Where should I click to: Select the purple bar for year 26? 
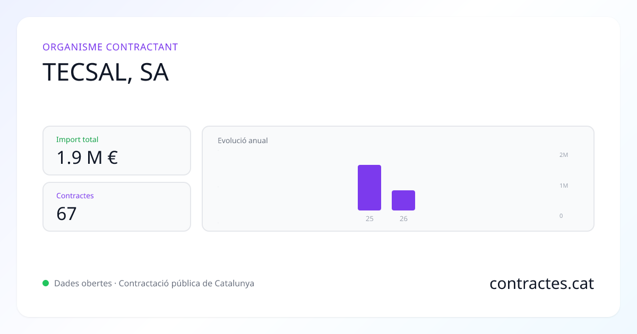[x=403, y=200]
